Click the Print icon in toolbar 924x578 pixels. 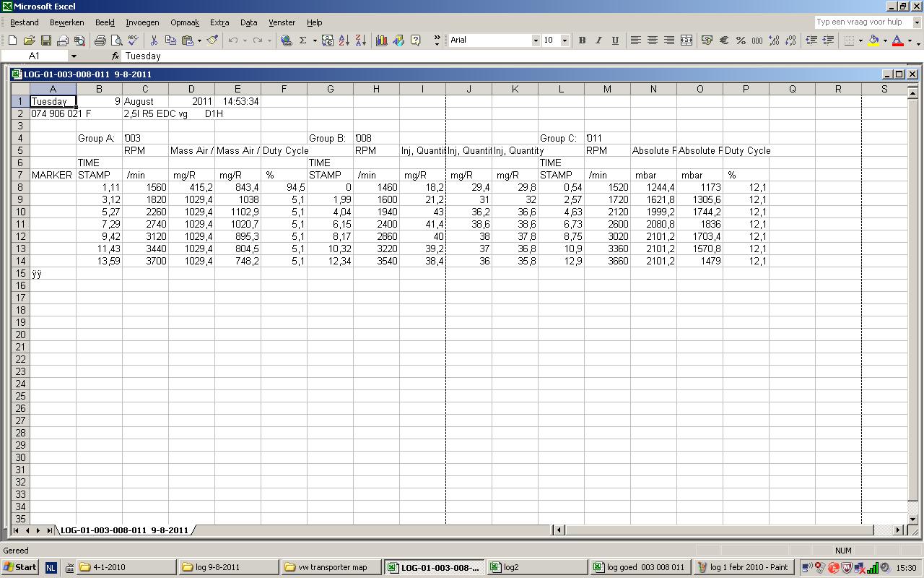click(100, 40)
